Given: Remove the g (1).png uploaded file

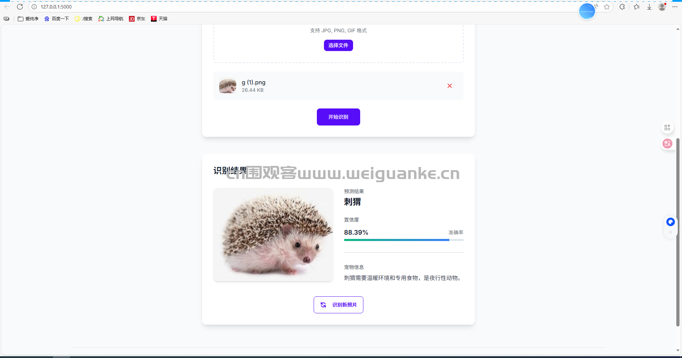Looking at the screenshot, I should click(x=450, y=86).
